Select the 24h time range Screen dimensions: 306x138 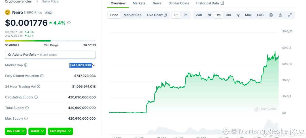(199, 15)
